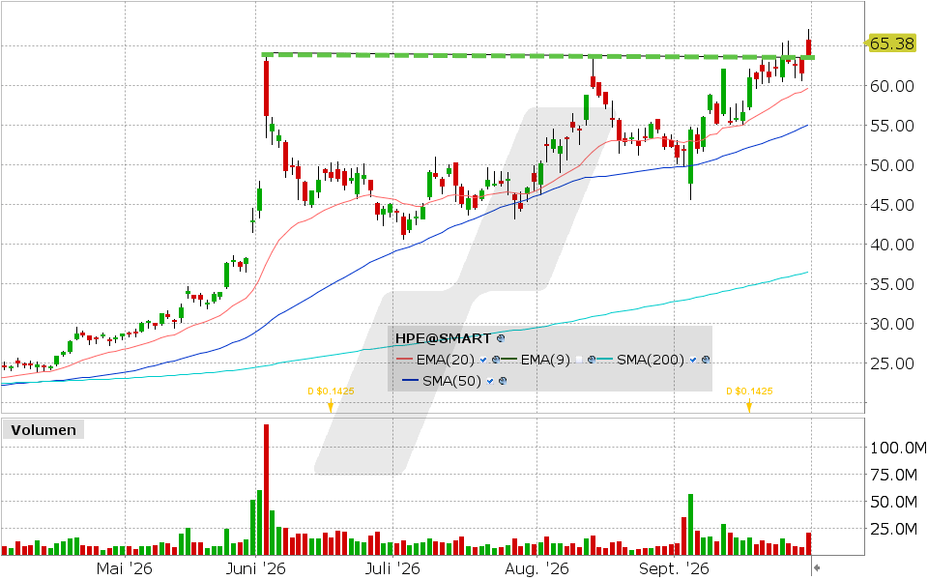Viewport: 928px width, 580px height.
Task: Click the red EMA(20) line color swatch
Action: pyautogui.click(x=404, y=360)
